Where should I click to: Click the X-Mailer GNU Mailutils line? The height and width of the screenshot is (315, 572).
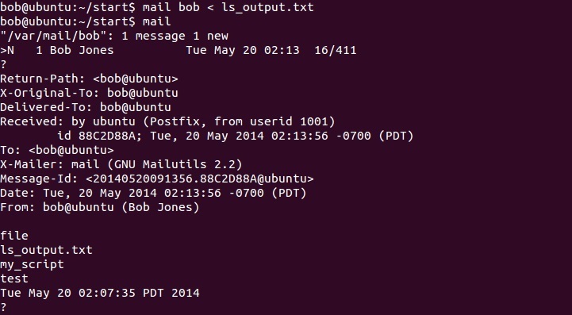121,164
